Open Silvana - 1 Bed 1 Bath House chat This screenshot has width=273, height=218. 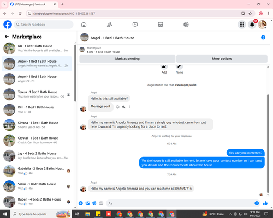point(37,125)
